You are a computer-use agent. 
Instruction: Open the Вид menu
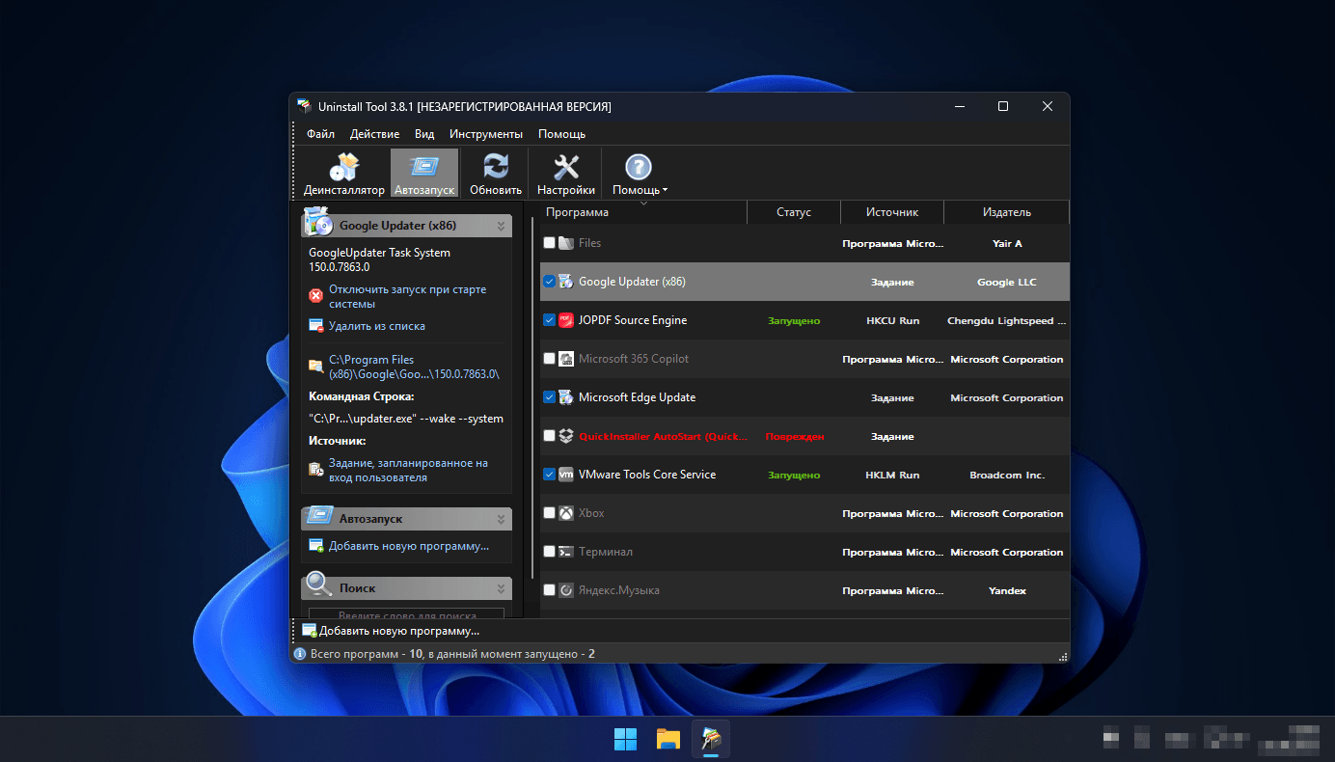pos(424,134)
